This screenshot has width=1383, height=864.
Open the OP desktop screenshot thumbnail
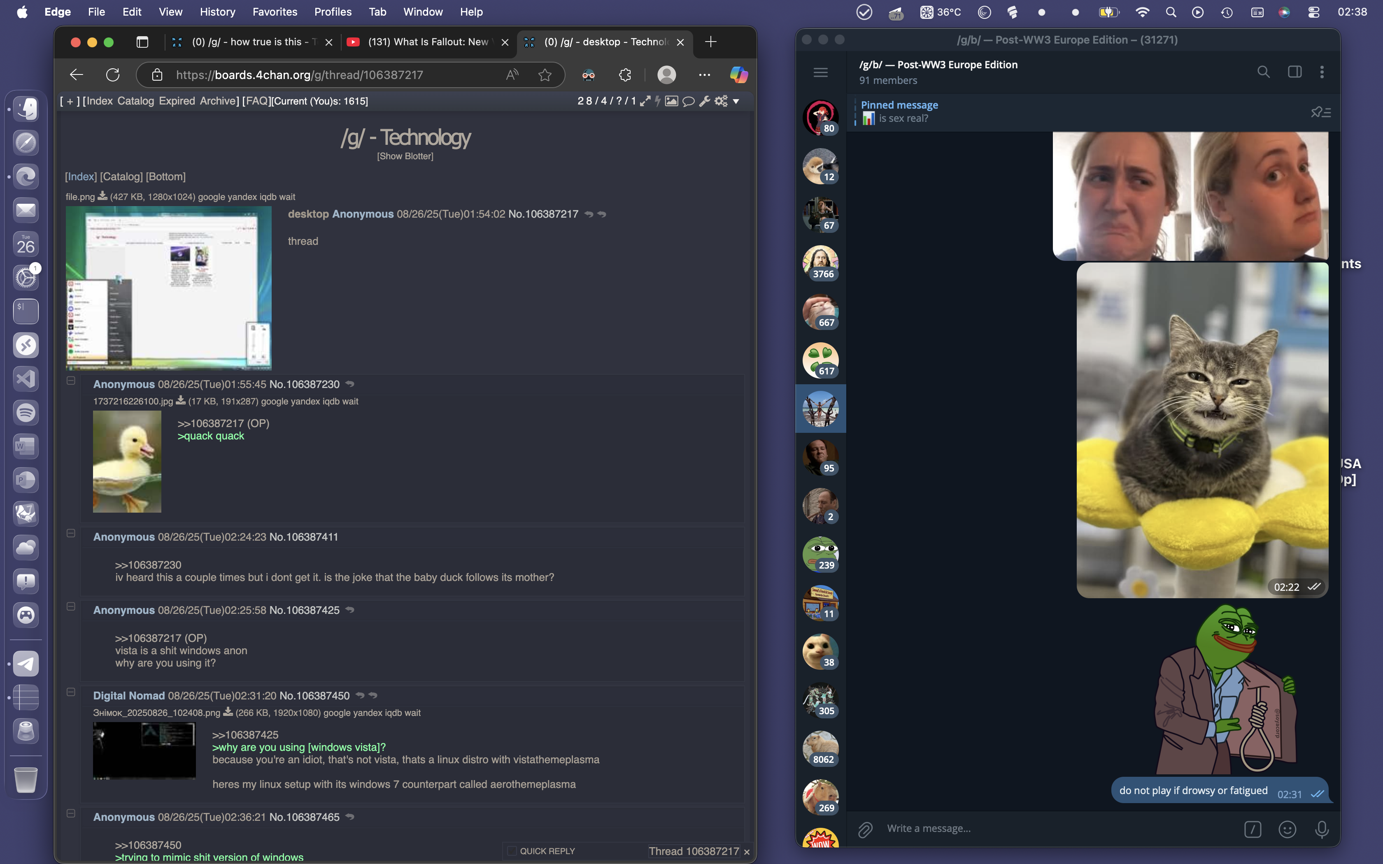coord(169,288)
